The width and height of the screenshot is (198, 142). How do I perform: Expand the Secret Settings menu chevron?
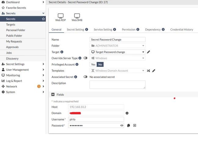point(43,64)
